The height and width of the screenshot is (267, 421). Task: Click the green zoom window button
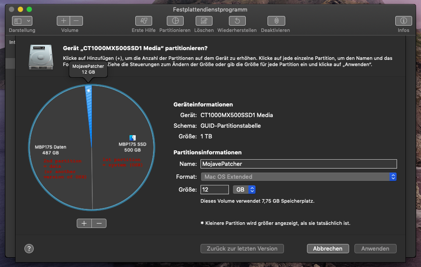(x=29, y=9)
